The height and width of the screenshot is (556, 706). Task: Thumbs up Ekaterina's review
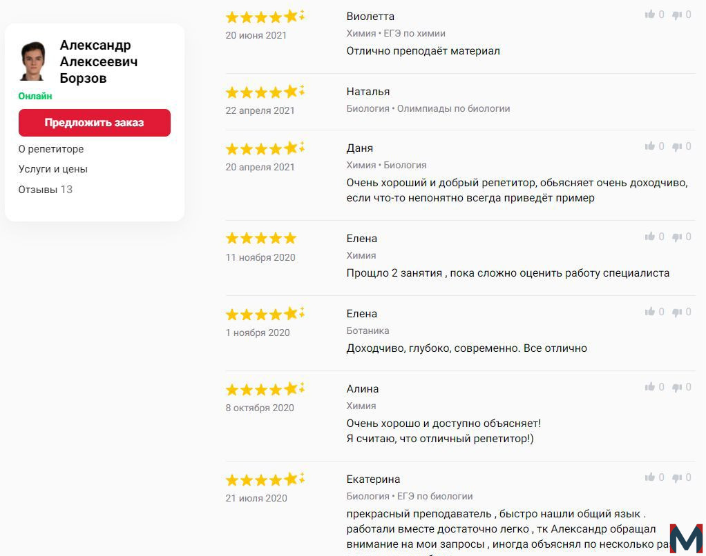649,477
